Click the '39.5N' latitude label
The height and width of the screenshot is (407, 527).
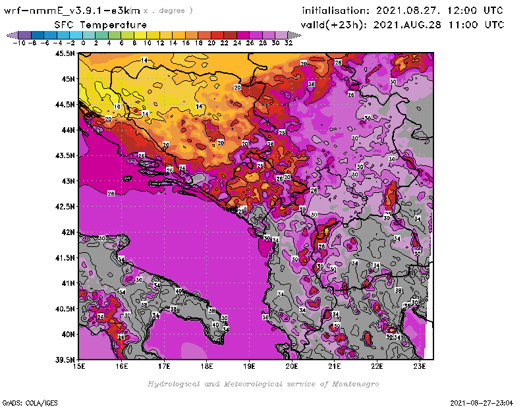(65, 360)
